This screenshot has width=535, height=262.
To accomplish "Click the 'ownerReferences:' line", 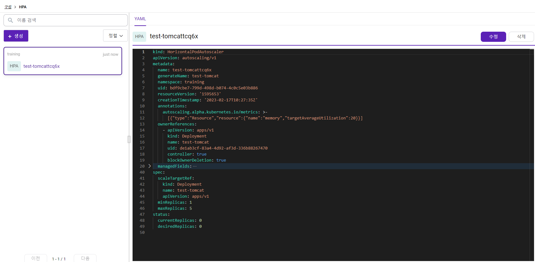I will coord(177,124).
